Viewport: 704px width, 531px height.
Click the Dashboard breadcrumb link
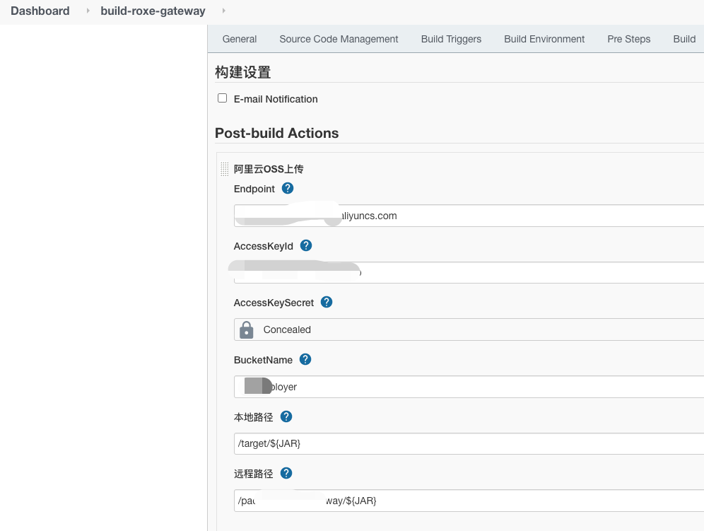[40, 11]
